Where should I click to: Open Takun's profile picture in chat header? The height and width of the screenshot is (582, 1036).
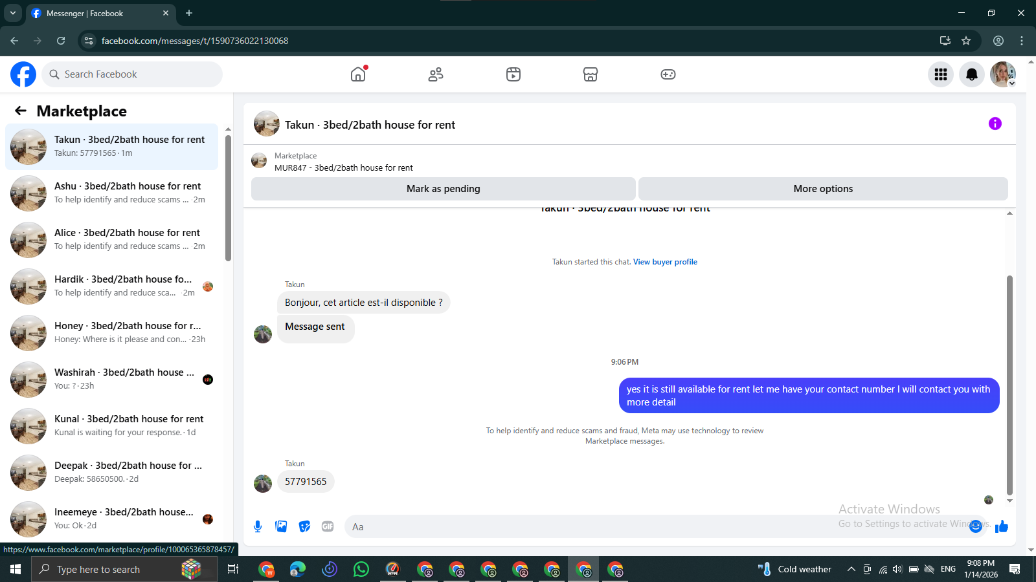(x=267, y=124)
